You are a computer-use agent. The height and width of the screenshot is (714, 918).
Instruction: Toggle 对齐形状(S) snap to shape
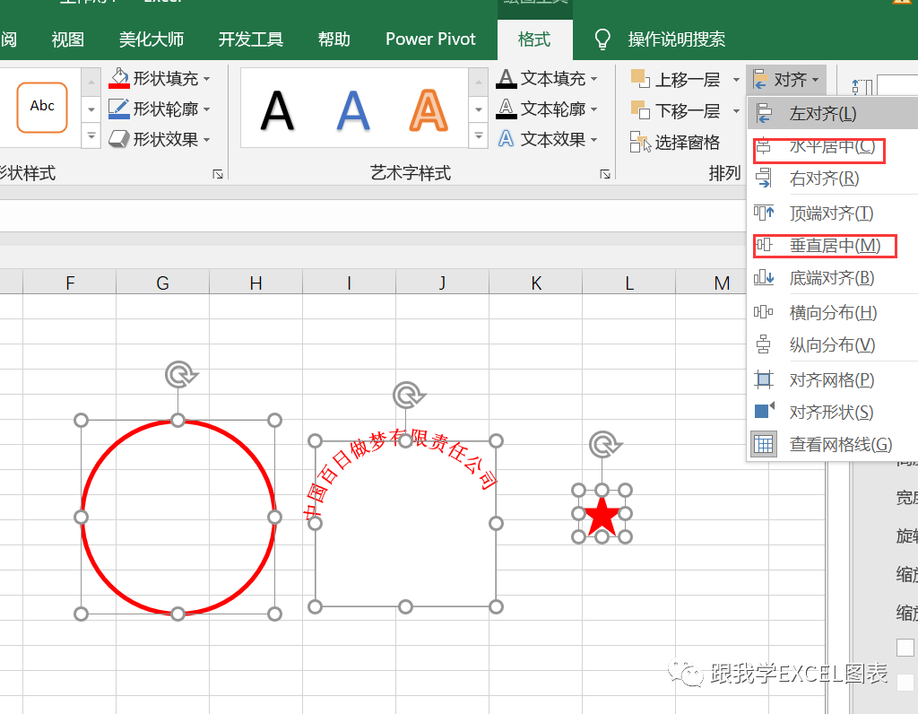[x=832, y=413]
